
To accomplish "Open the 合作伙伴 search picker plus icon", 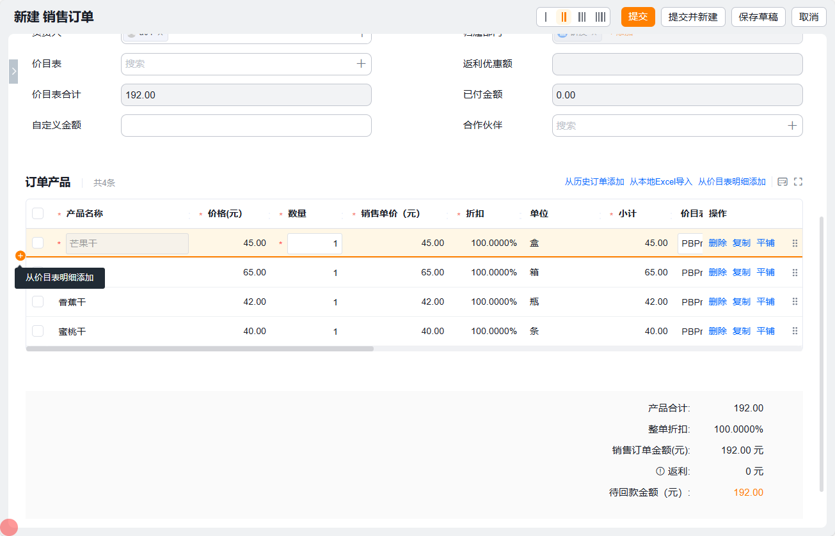I will pos(791,126).
